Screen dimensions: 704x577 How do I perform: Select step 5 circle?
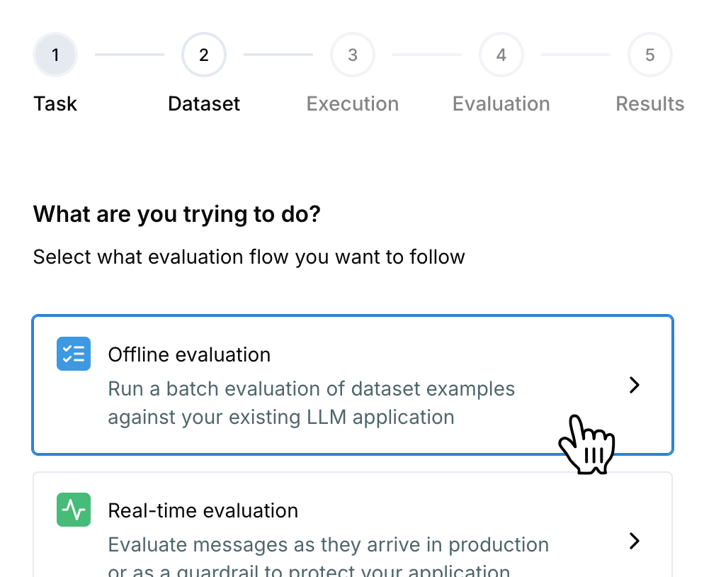pos(650,55)
